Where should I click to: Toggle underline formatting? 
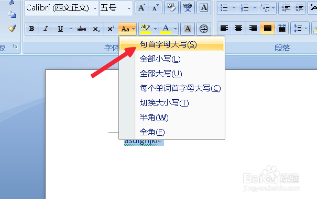point(60,29)
